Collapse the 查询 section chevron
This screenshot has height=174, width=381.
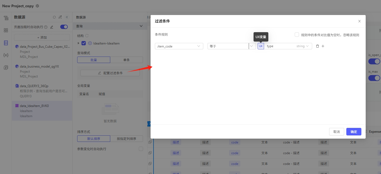[x=141, y=26]
